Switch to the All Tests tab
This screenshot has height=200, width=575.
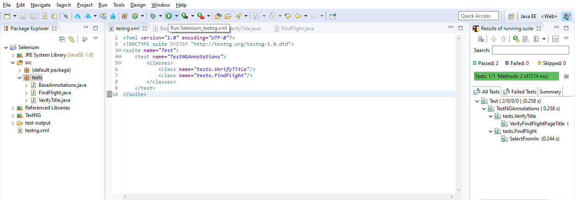click(x=487, y=92)
